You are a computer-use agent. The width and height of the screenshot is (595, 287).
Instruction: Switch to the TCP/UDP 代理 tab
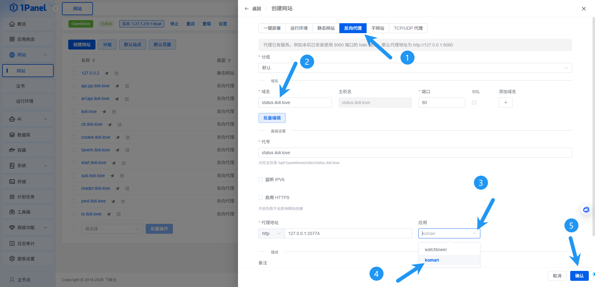tap(408, 28)
